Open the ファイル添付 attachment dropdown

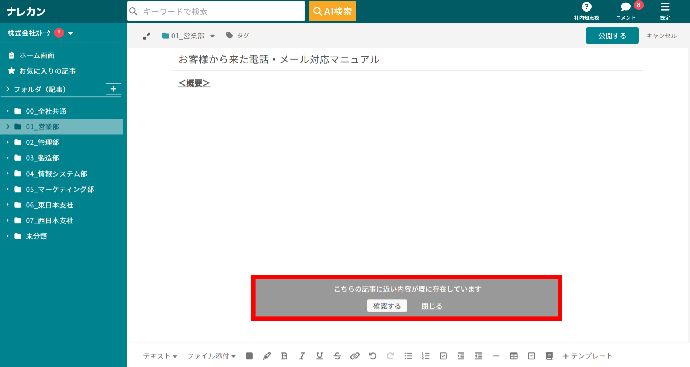(211, 356)
